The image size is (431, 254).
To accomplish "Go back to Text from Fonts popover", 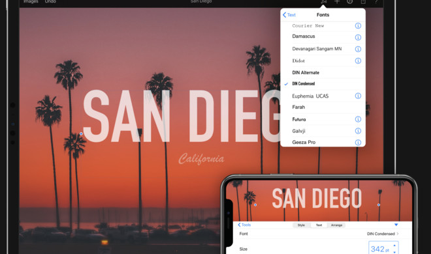I will pos(289,15).
